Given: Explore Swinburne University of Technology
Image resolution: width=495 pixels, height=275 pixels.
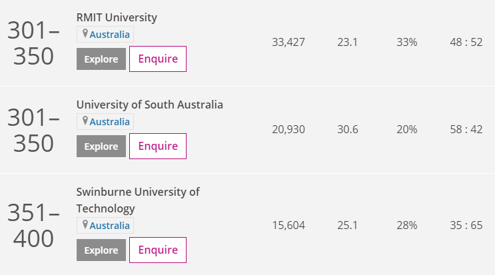Looking at the screenshot, I should pos(101,250).
